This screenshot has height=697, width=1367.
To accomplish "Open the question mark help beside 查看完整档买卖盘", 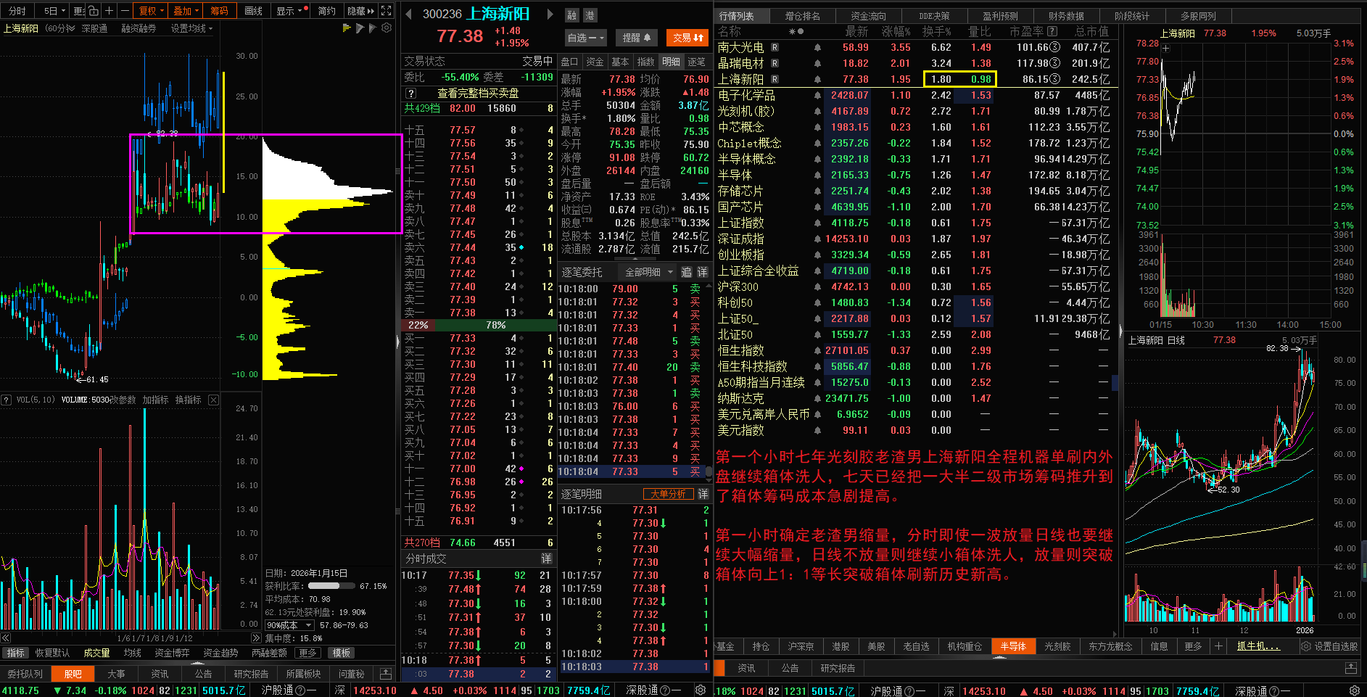I will [x=410, y=94].
